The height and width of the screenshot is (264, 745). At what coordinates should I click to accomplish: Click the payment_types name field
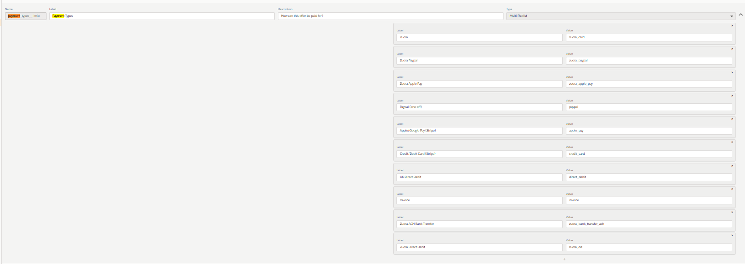tap(26, 16)
